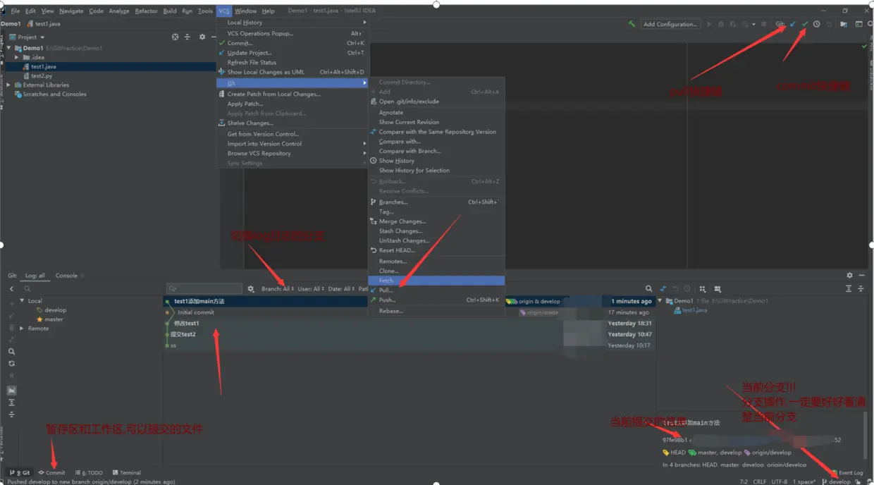
Task: Expand the Remote branches node
Action: click(22, 329)
